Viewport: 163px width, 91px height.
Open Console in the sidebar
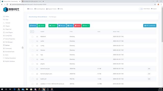click(x=7, y=23)
